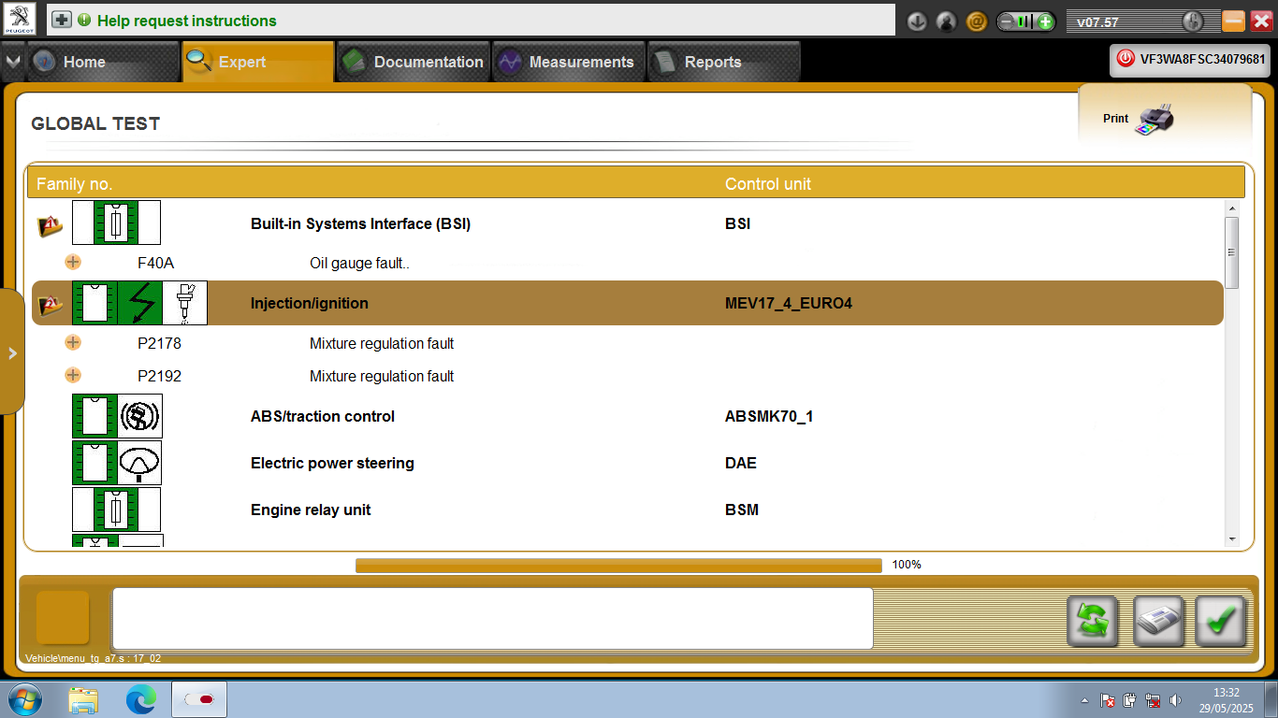This screenshot has height=718, width=1278.
Task: Click the Oil gauge fault description
Action: click(359, 264)
